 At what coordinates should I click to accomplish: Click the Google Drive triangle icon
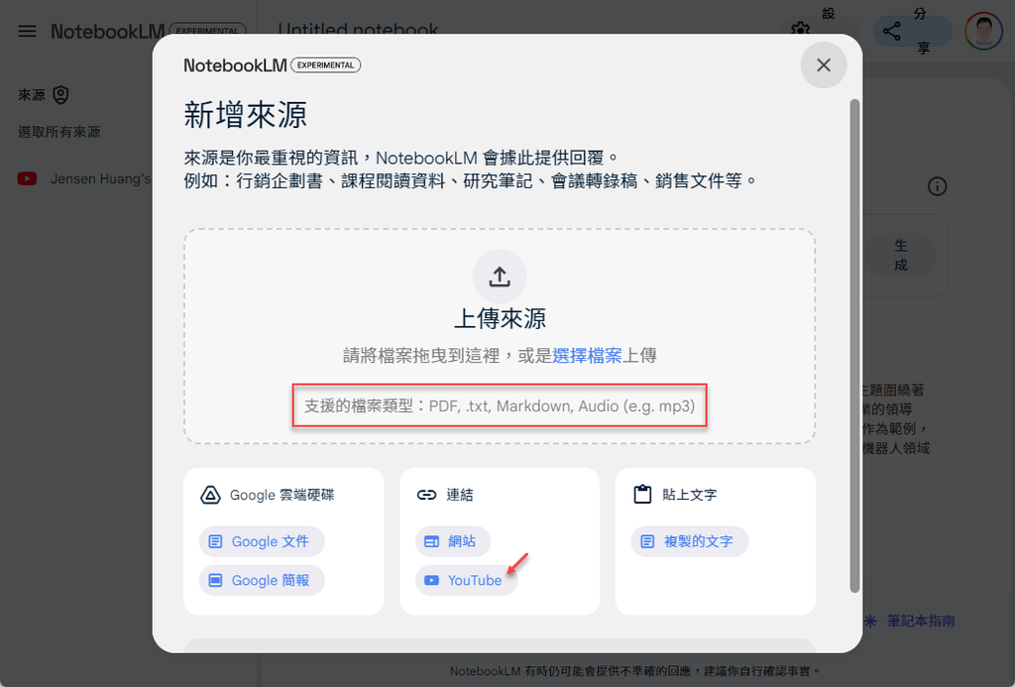tap(210, 495)
